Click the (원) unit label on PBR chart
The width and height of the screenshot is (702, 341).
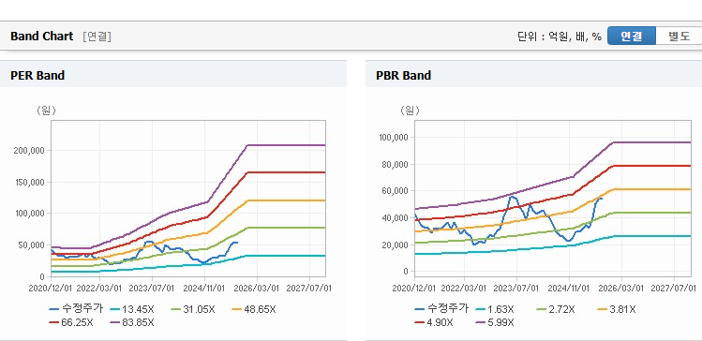pos(411,111)
